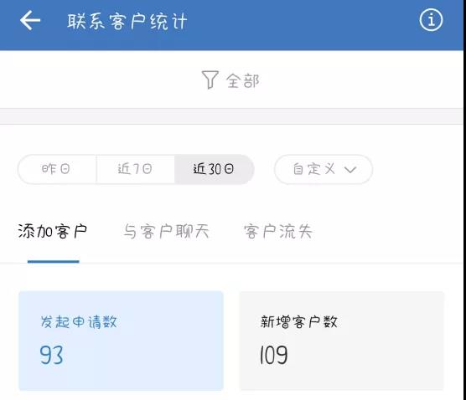466x400 pixels.
Task: Select the 昨日 time range
Action: (x=57, y=169)
